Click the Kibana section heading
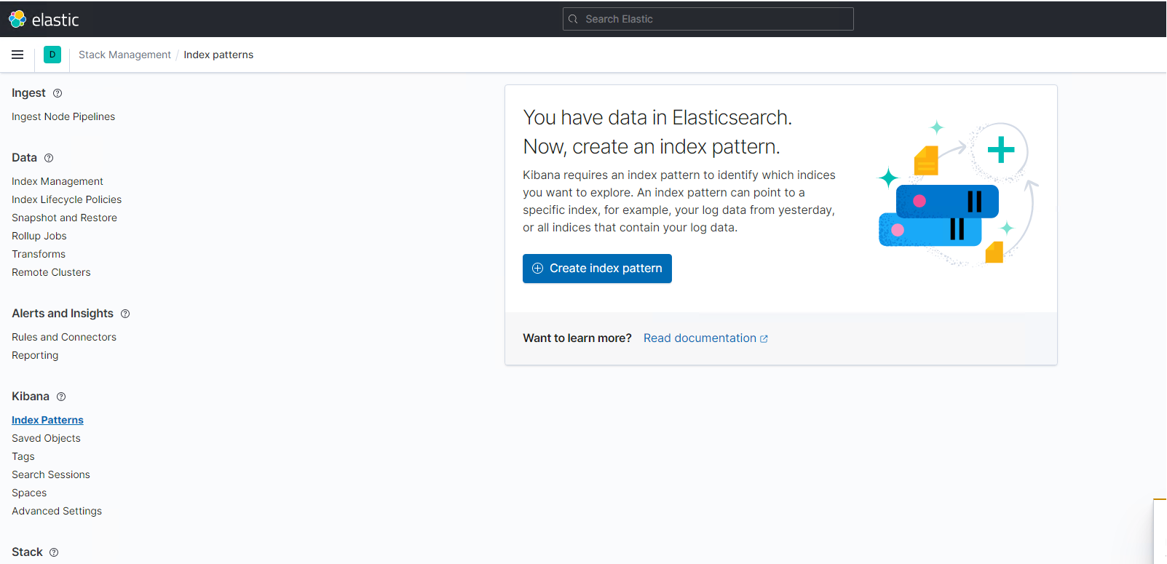The height and width of the screenshot is (564, 1167). coord(31,397)
